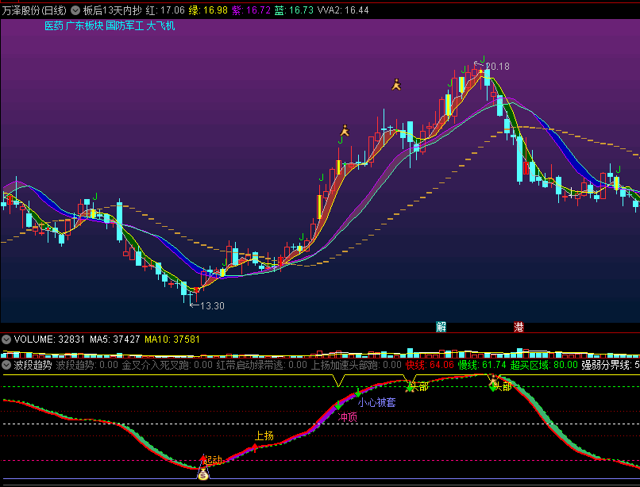The height and width of the screenshot is (487, 640).
Task: Click the upper running-man signal icon
Action: 396,84
